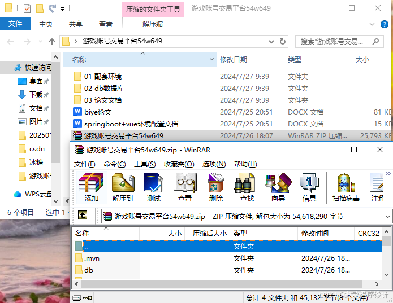
Task: Select 下载 in quick access sidebar
Action: (x=33, y=94)
